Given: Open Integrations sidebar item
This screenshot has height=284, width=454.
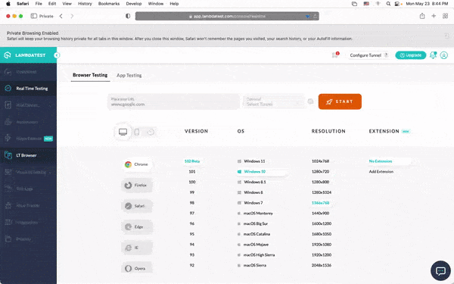Looking at the screenshot, I should coord(28,222).
